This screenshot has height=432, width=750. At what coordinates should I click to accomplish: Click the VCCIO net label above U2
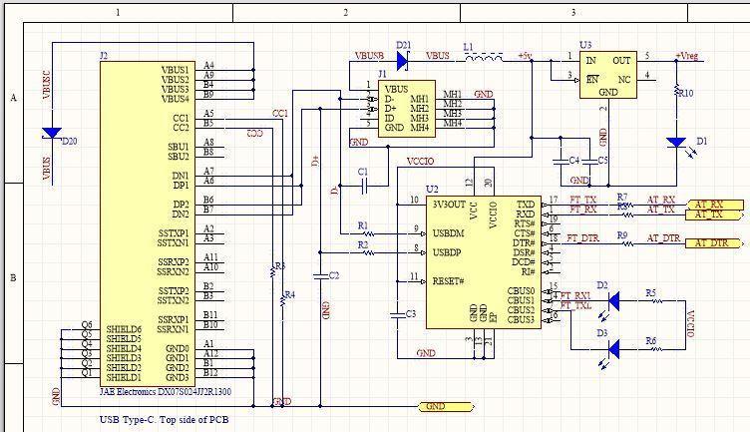(x=420, y=162)
